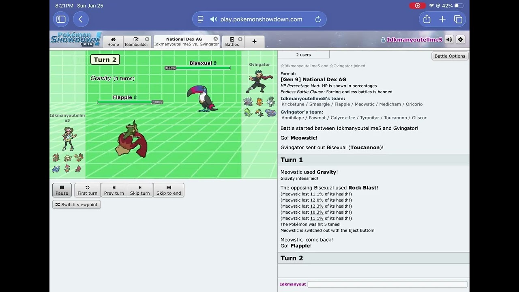The height and width of the screenshot is (292, 519).
Task: Click "Go! Flapple!" log line
Action: coord(296,246)
